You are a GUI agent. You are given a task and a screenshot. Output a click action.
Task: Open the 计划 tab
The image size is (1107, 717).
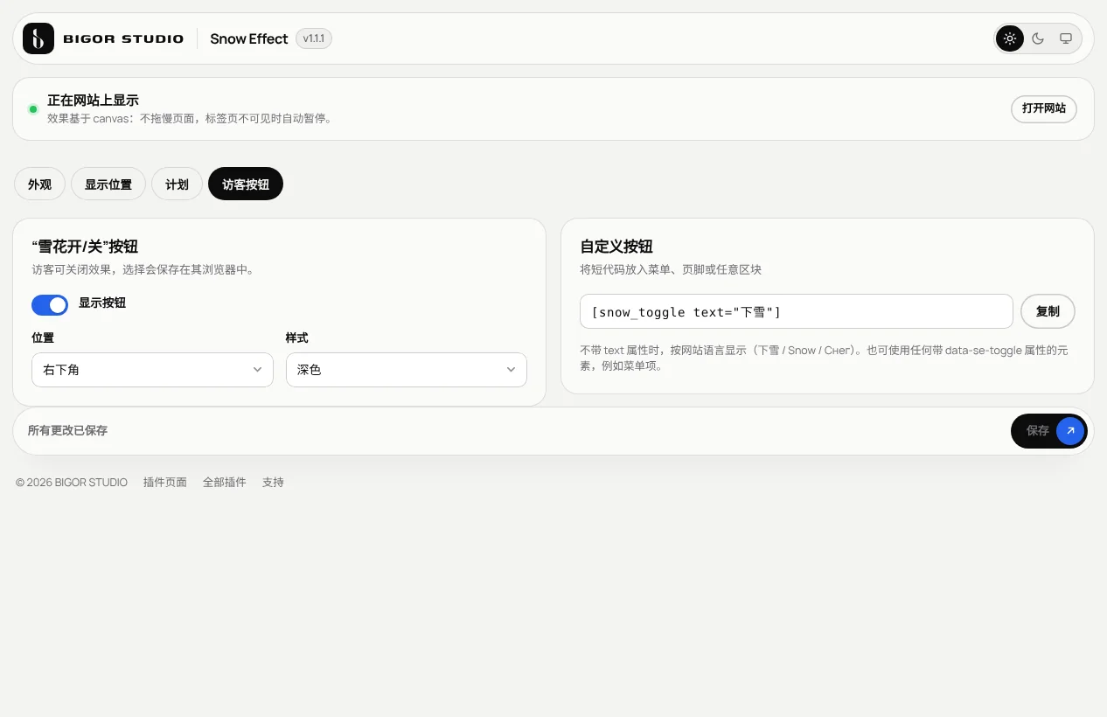(177, 184)
